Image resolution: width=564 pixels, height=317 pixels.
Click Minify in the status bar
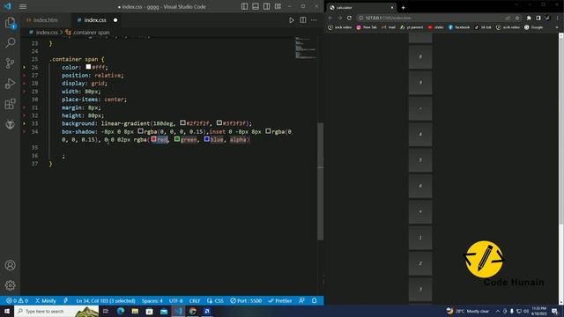pyautogui.click(x=46, y=301)
